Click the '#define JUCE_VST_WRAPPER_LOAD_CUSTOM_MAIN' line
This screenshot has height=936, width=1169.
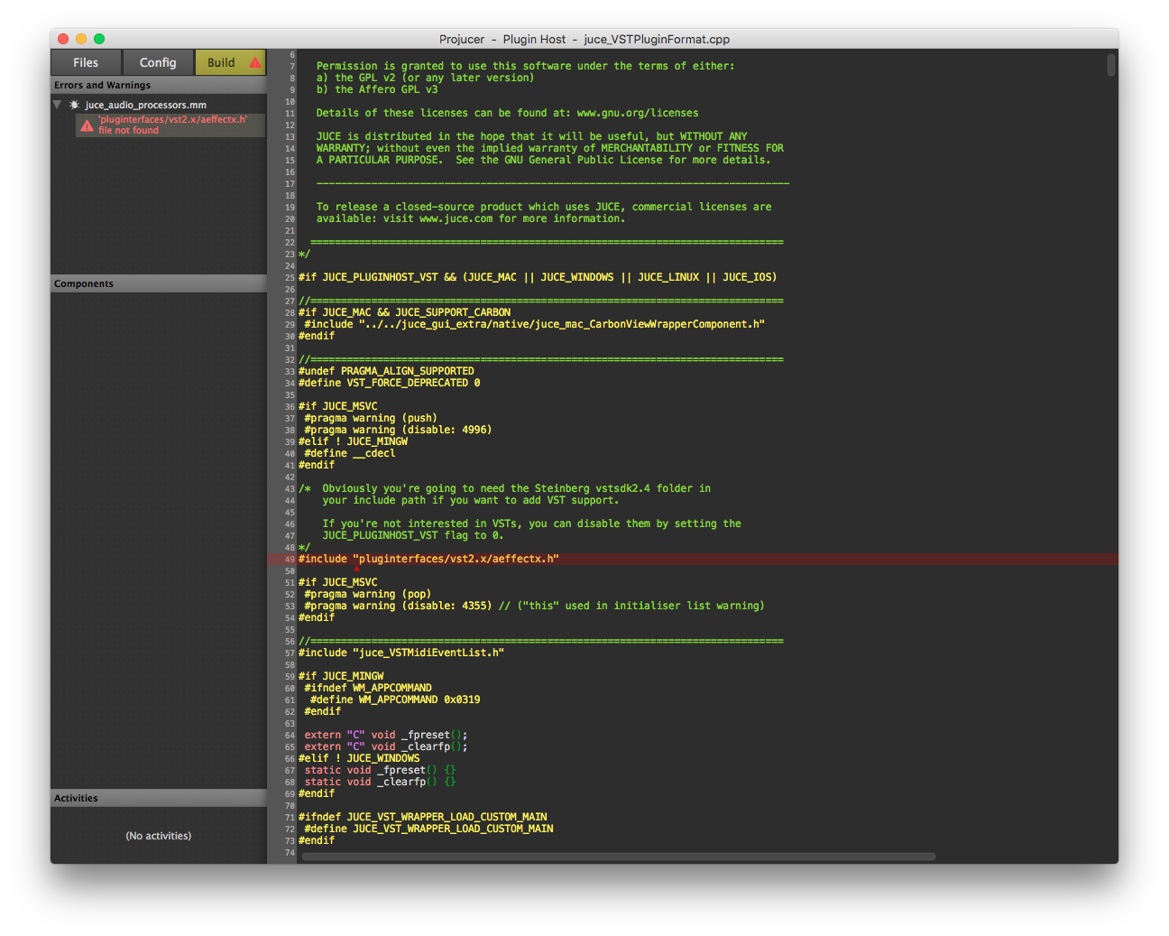428,829
